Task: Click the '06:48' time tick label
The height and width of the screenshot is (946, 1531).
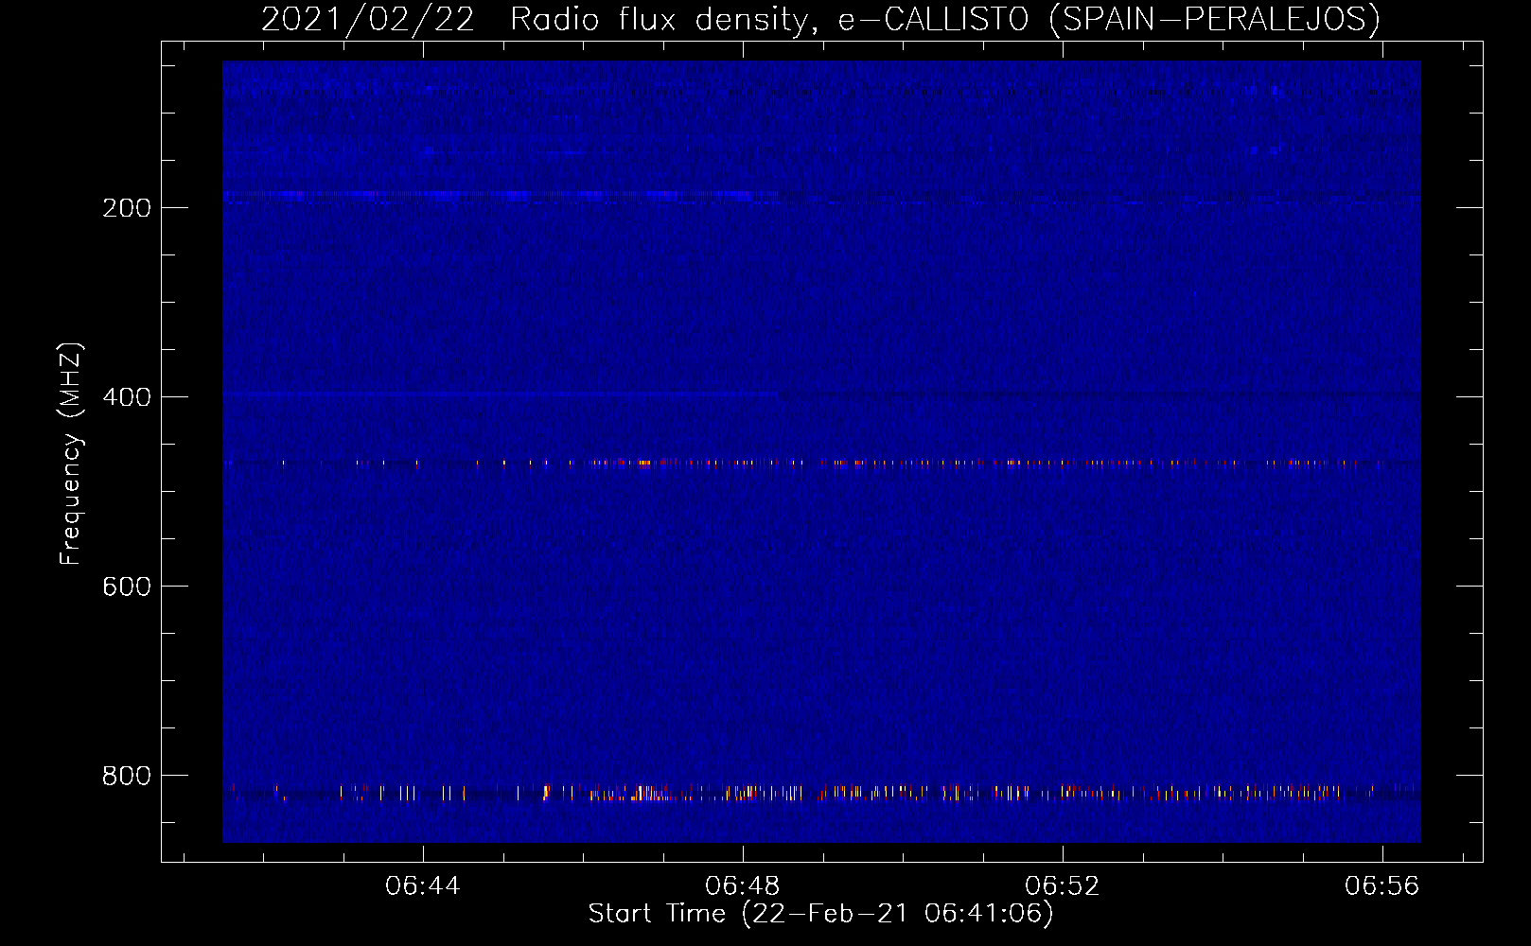Action: pos(743,885)
